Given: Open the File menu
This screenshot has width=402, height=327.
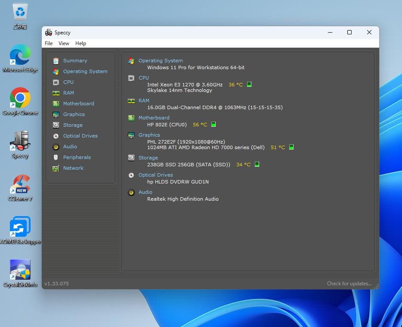Looking at the screenshot, I should pyautogui.click(x=49, y=43).
